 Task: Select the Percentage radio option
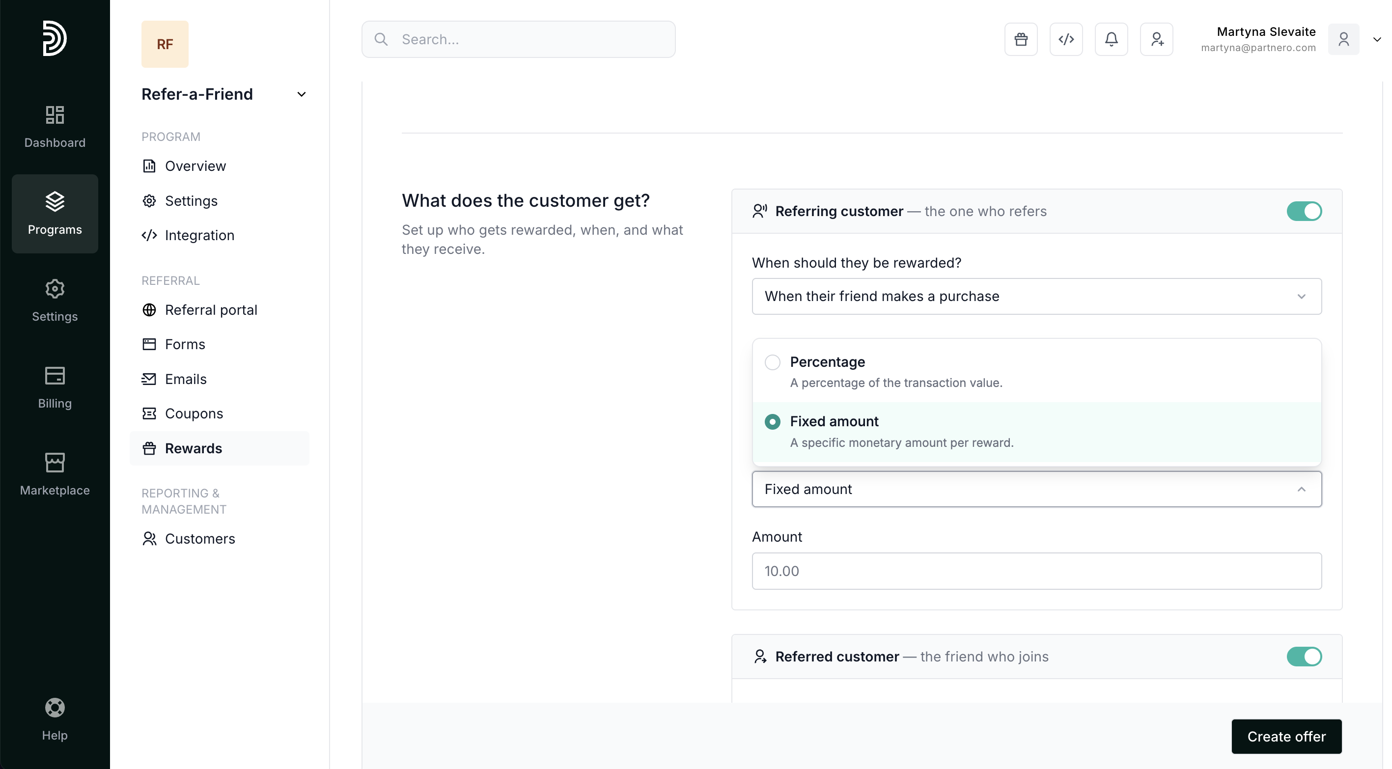[x=772, y=362]
